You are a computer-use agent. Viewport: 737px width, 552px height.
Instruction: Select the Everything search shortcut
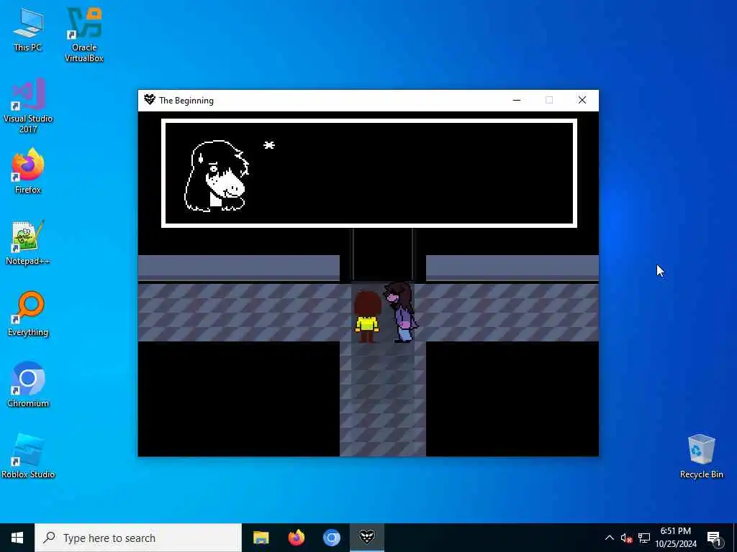[x=28, y=314]
